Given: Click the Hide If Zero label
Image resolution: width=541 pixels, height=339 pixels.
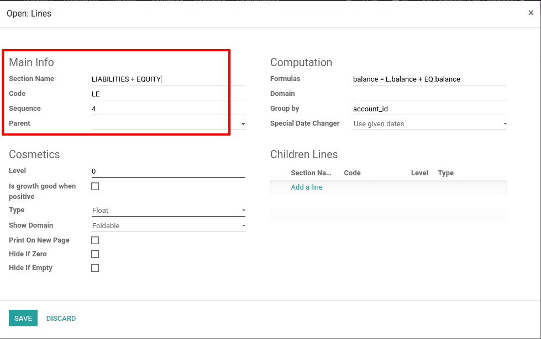Looking at the screenshot, I should click(x=28, y=254).
